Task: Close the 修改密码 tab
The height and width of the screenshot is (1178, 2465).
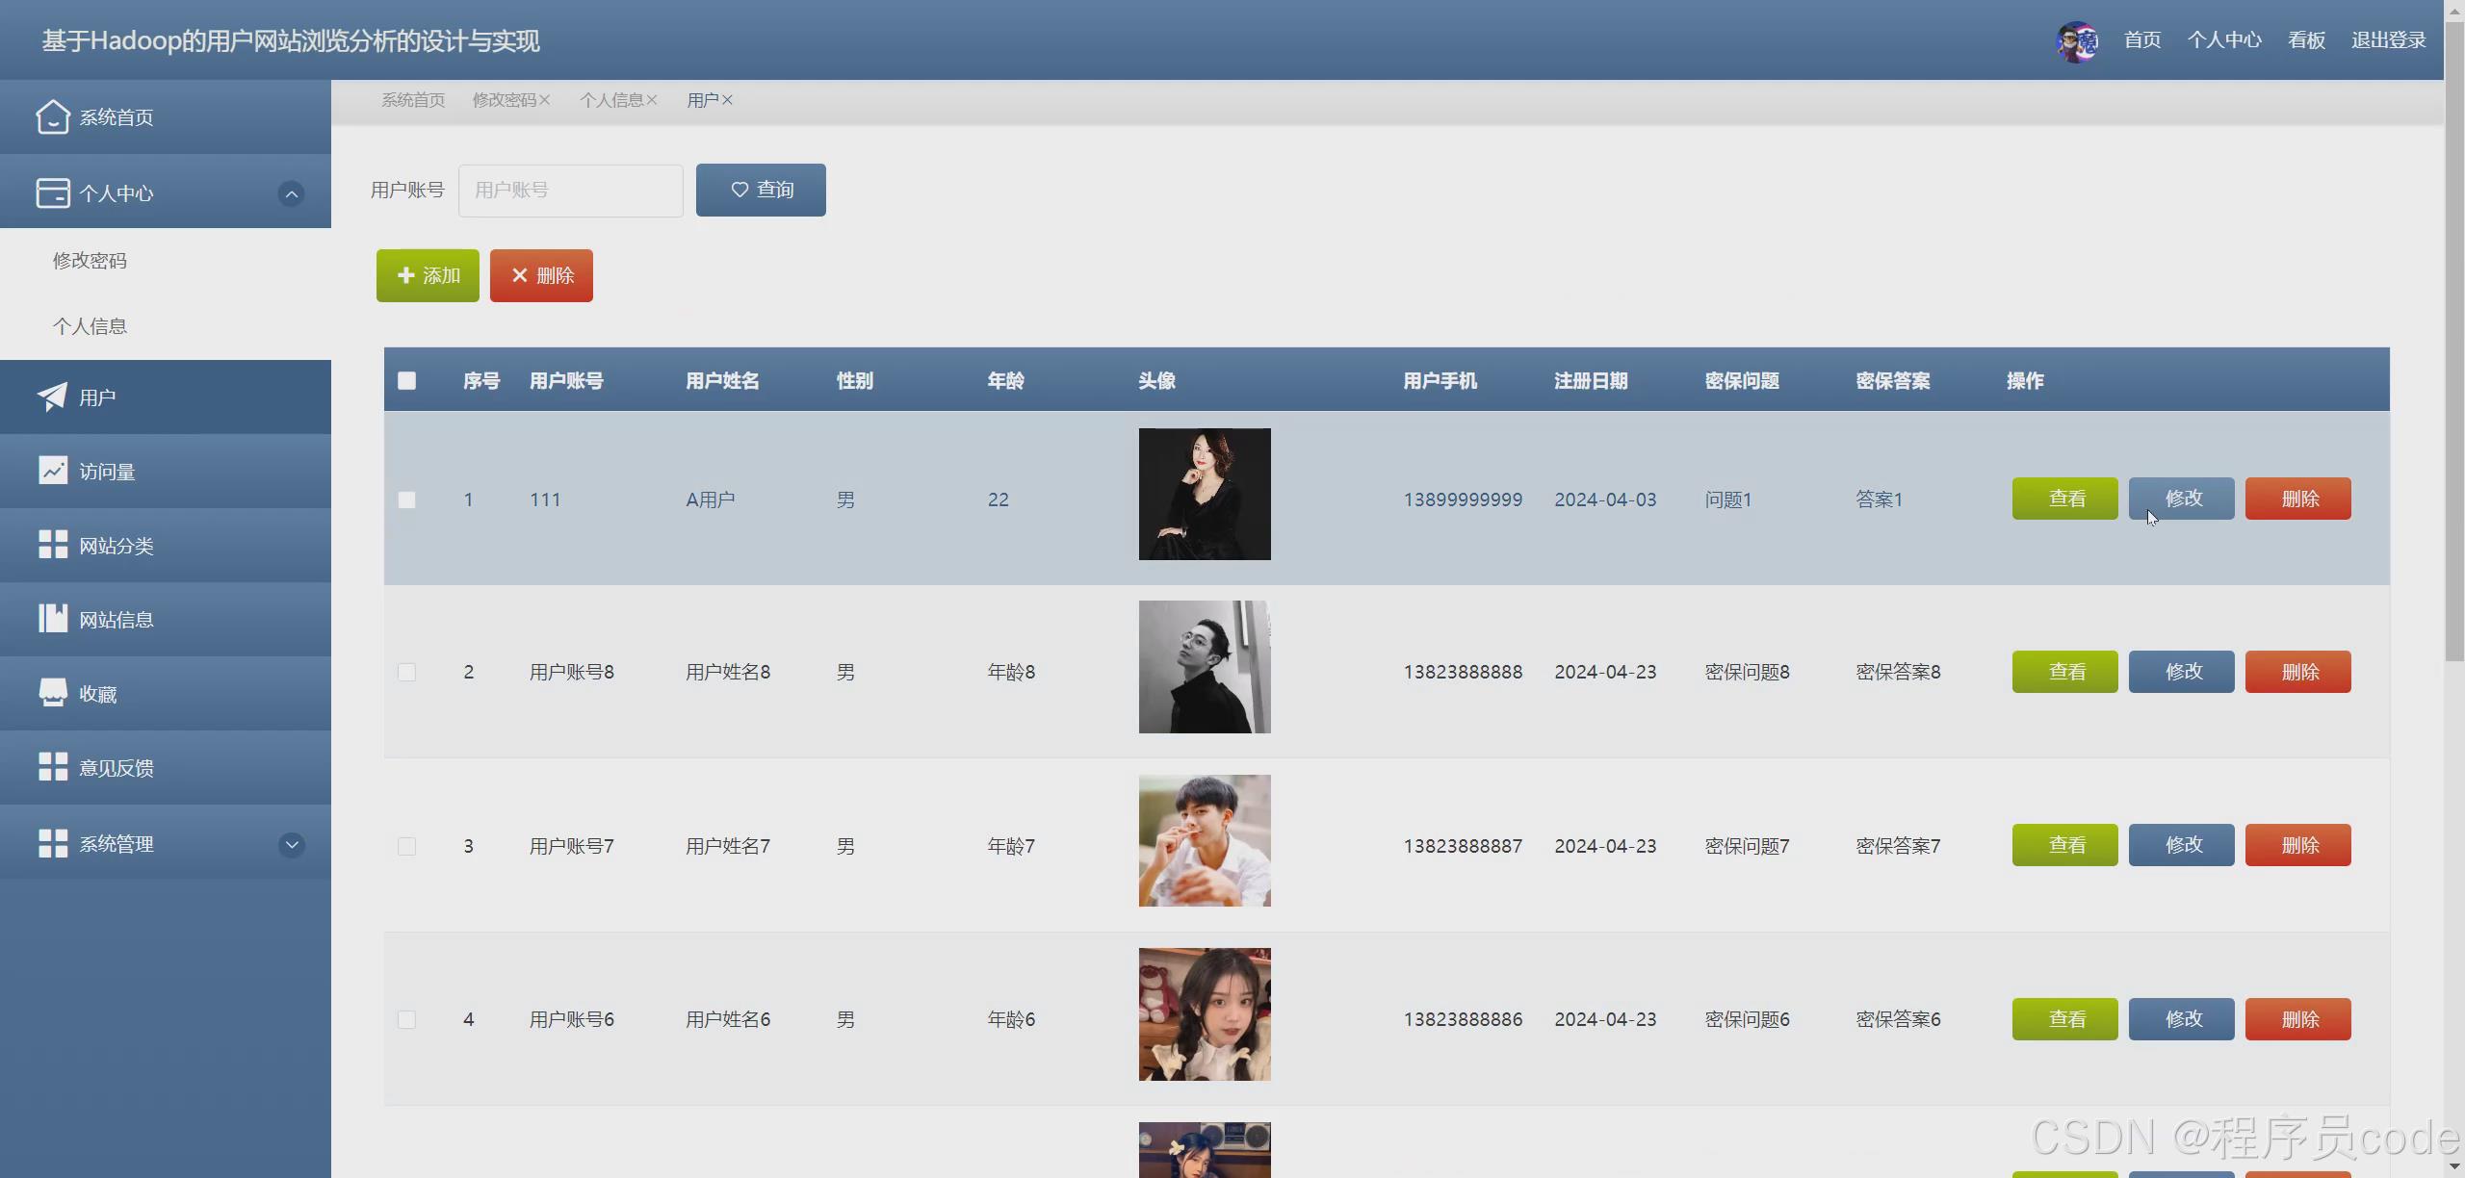Action: (545, 100)
